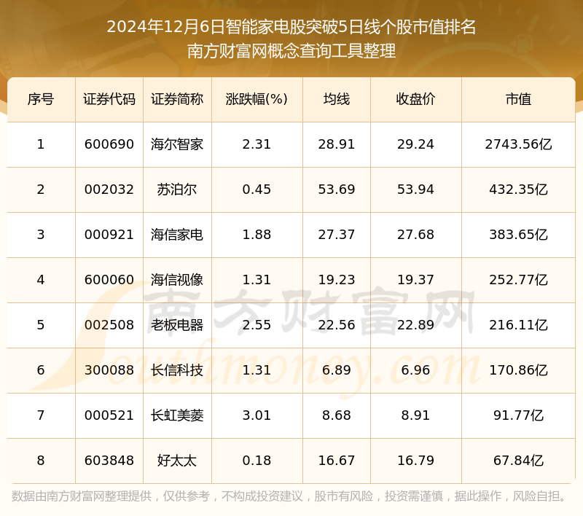
Task: Click the closing price 19.37
Action: click(x=415, y=280)
